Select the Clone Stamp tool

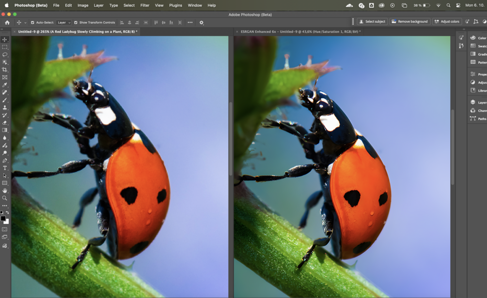click(x=5, y=107)
